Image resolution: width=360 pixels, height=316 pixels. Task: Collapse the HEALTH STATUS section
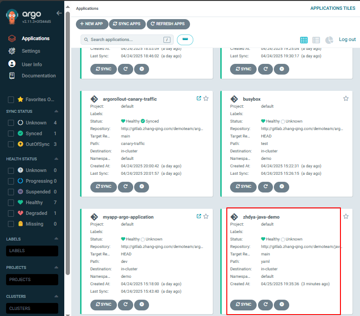pyautogui.click(x=56, y=159)
